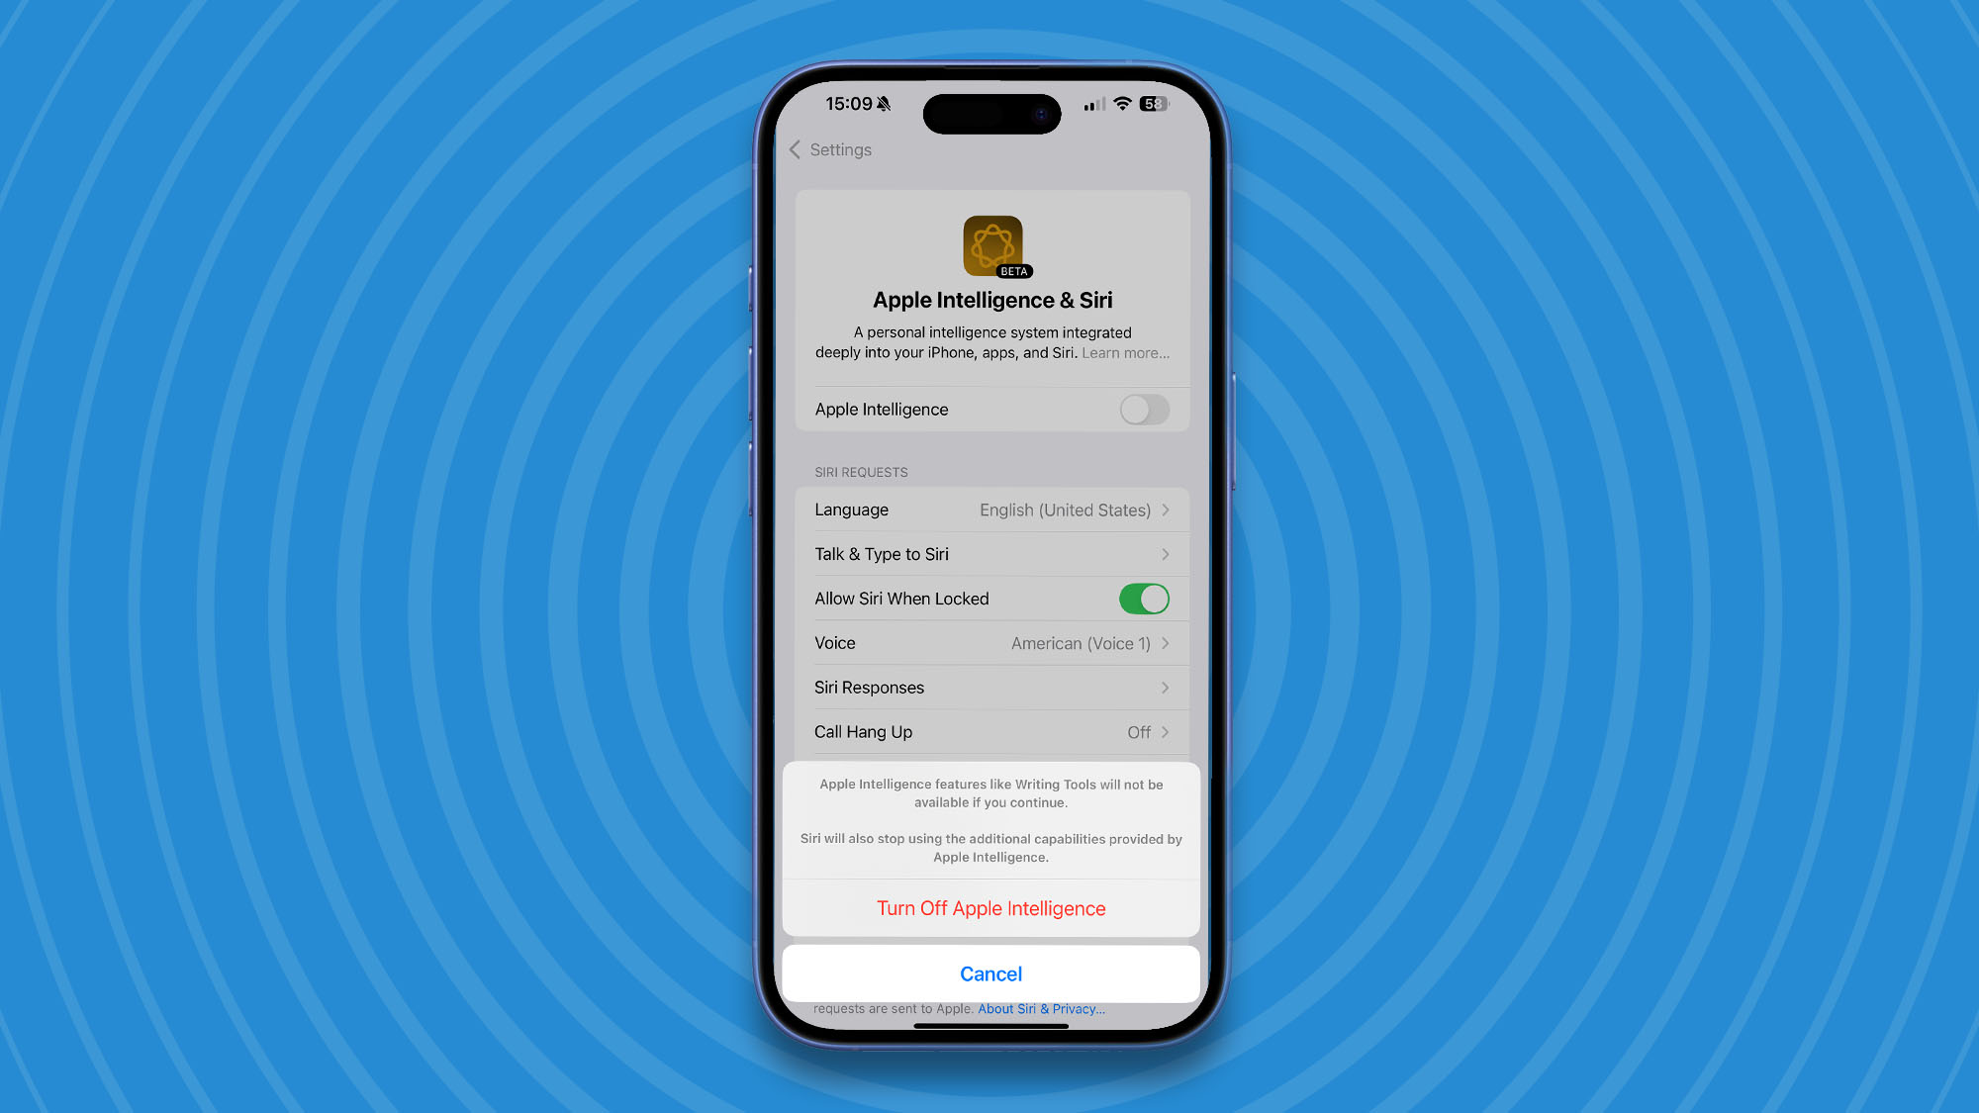Viewport: 1979px width, 1113px height.
Task: Open Siri Responses settings
Action: point(989,687)
